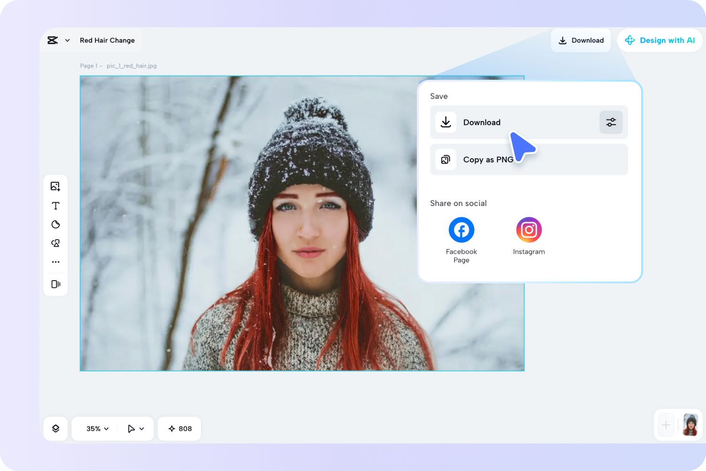Click the top Download button
The image size is (706, 471).
pyautogui.click(x=581, y=40)
